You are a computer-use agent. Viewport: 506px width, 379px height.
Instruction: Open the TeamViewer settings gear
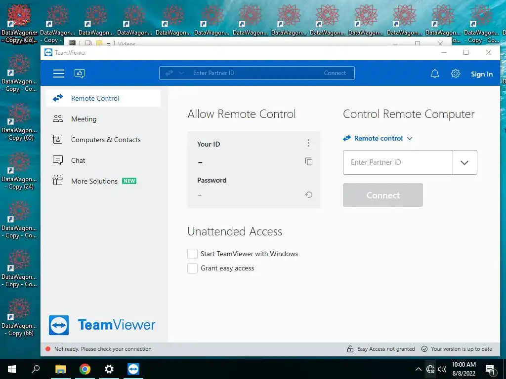click(x=455, y=74)
